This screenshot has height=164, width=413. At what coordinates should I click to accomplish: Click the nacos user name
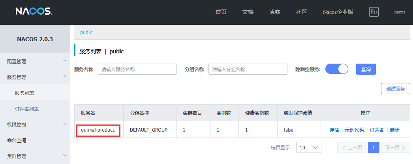(x=400, y=12)
